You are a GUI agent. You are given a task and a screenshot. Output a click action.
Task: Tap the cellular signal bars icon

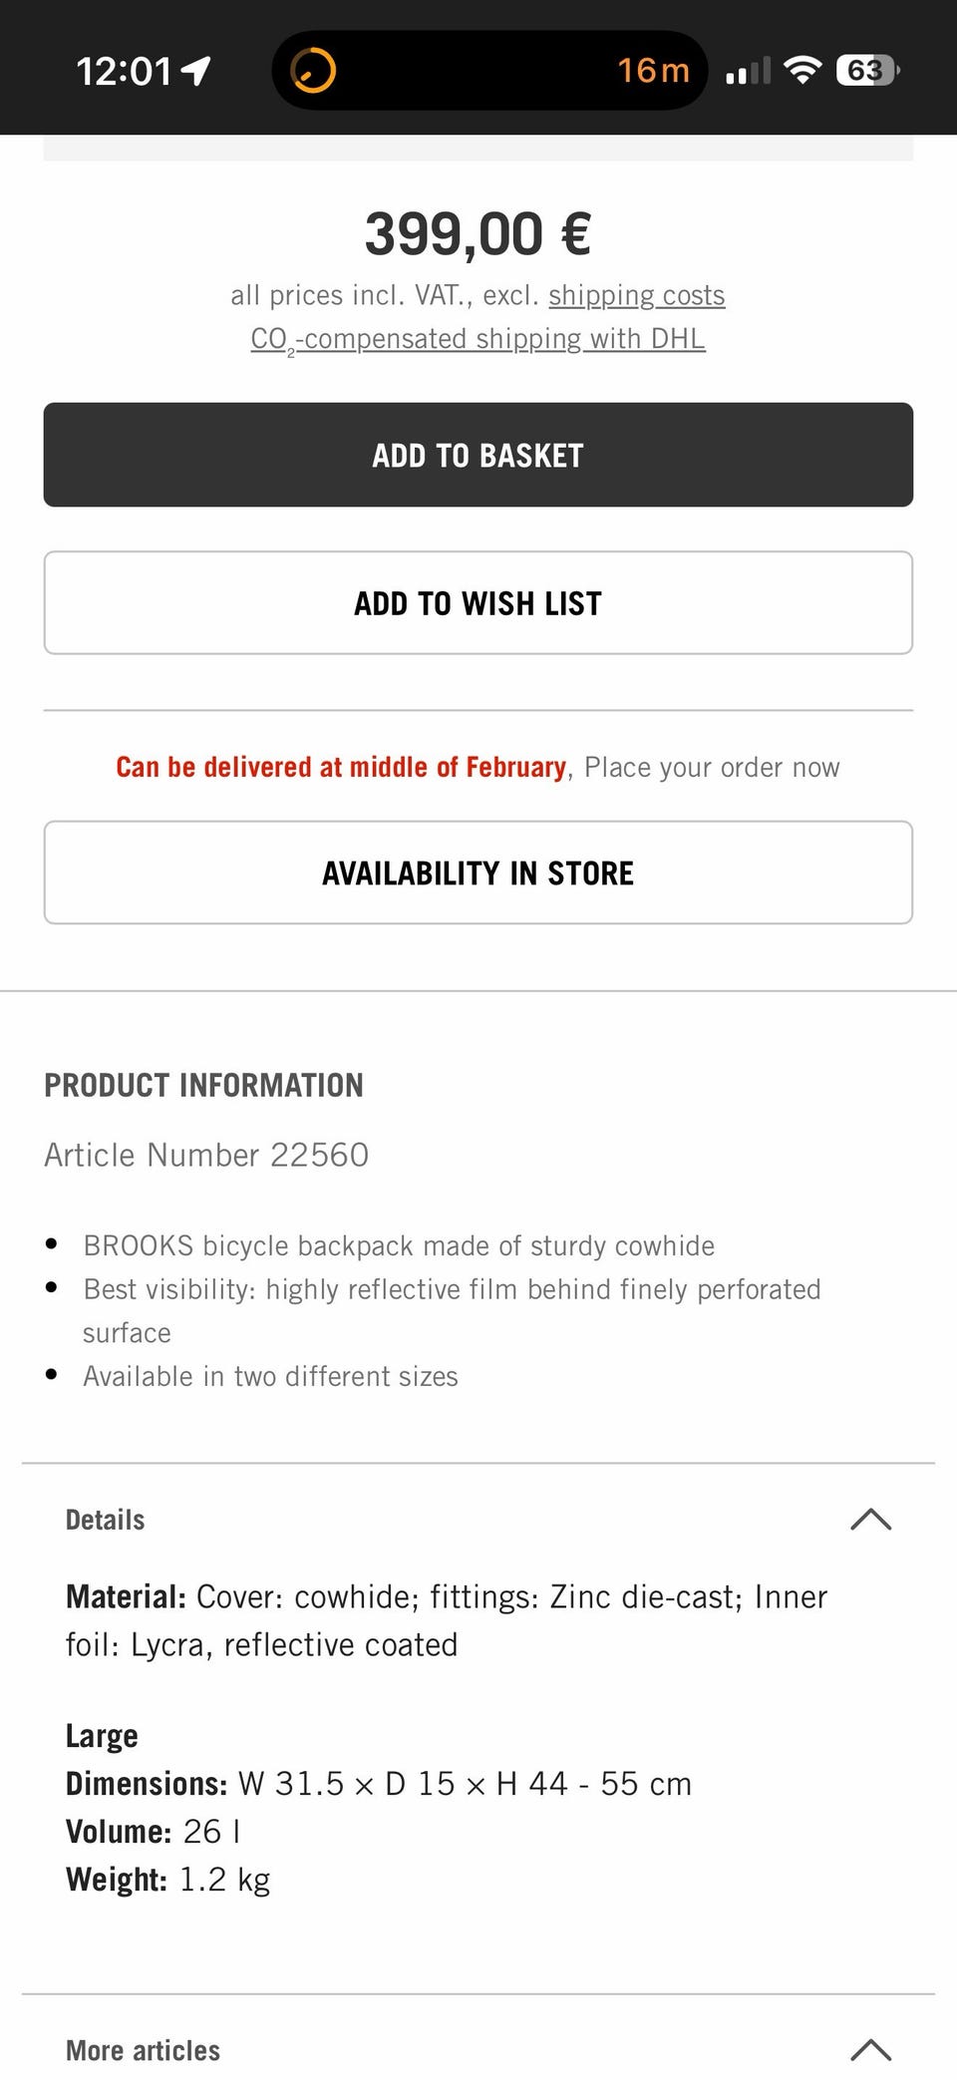coord(748,71)
